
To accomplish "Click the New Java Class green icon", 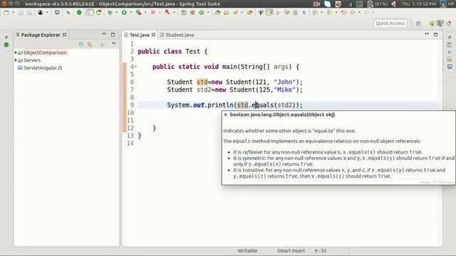I will click(201, 13).
